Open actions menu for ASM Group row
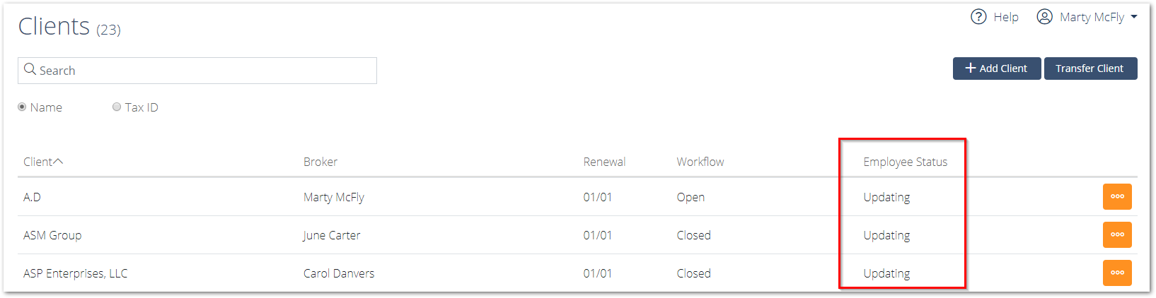Image resolution: width=1156 pixels, height=298 pixels. [1117, 235]
